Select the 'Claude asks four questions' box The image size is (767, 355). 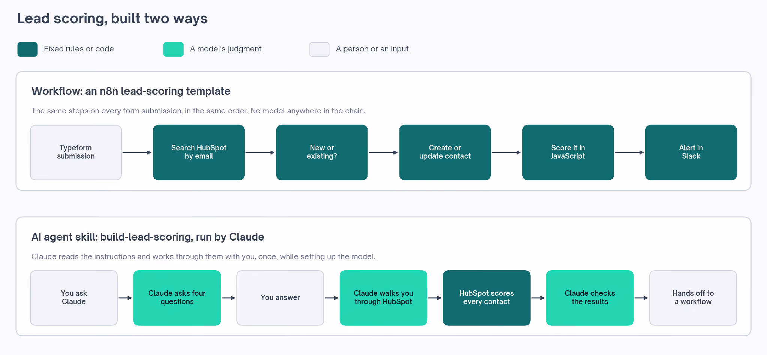177,298
